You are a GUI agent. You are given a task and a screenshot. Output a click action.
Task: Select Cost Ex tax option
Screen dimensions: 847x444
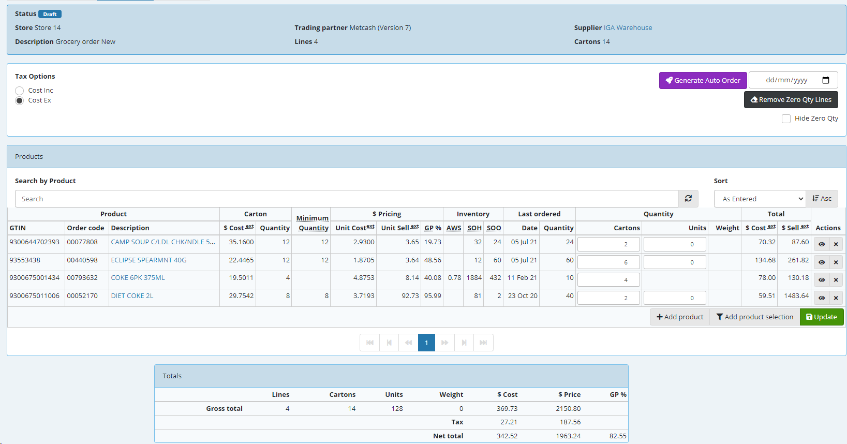(x=20, y=100)
